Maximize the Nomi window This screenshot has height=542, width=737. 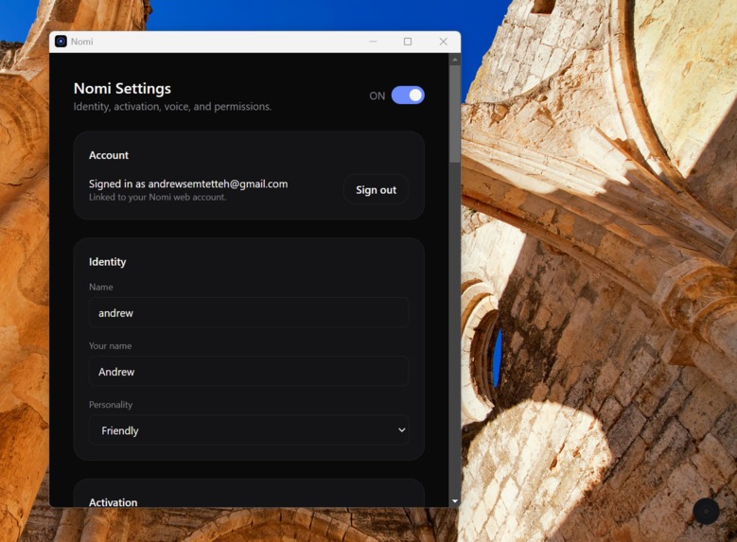[x=408, y=42]
